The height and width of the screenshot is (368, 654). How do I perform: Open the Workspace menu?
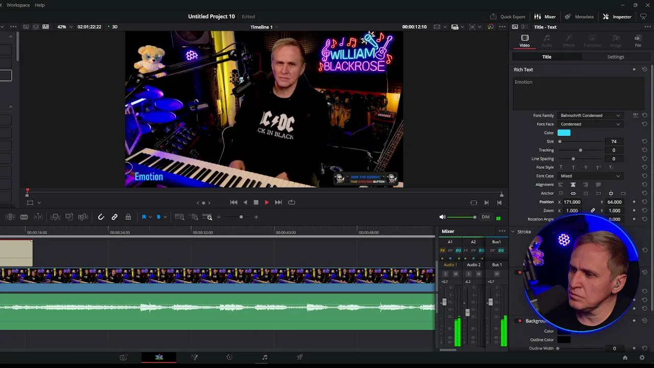coord(18,5)
